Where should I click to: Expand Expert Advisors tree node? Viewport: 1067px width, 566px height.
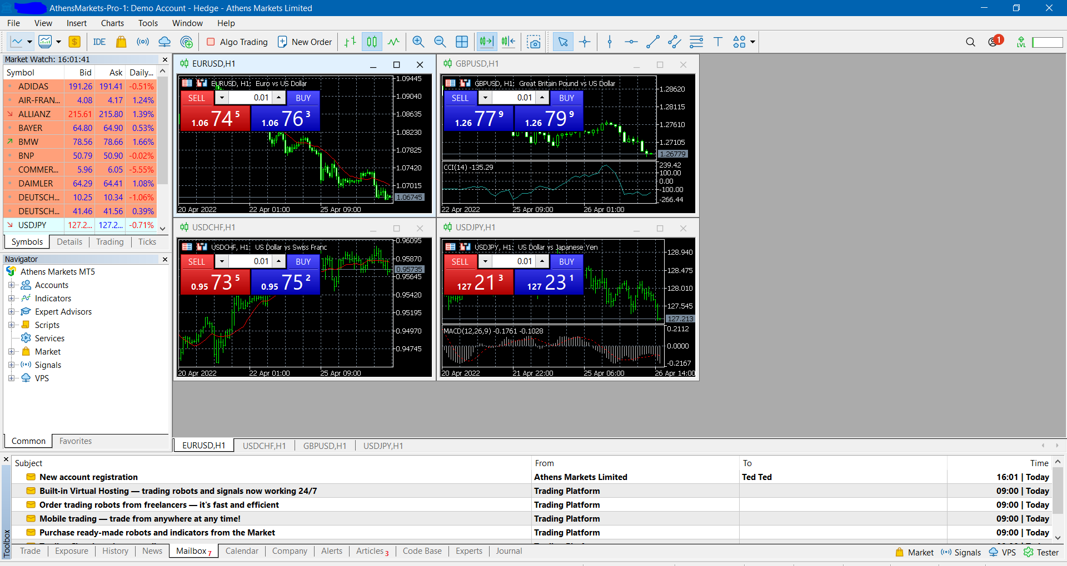pos(11,312)
